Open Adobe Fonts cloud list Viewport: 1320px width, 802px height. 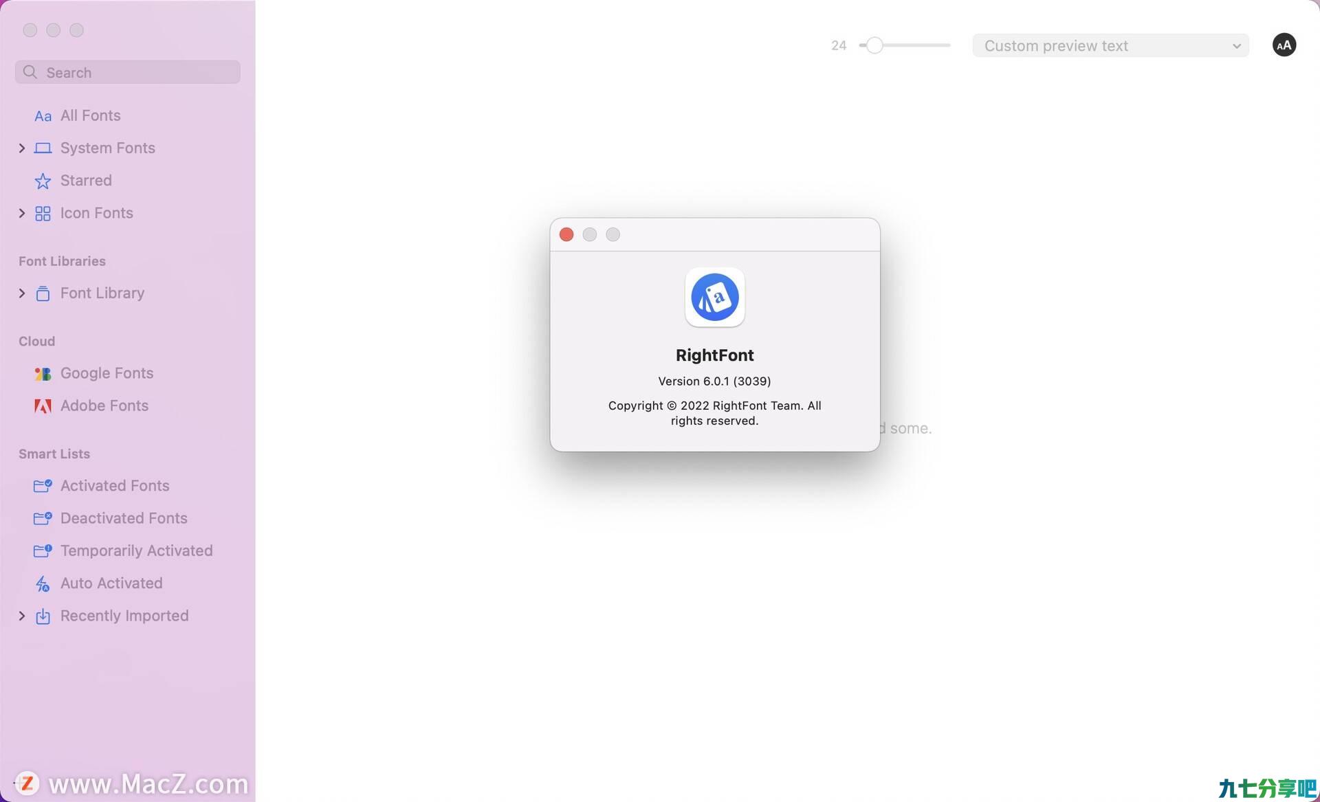pyautogui.click(x=104, y=405)
